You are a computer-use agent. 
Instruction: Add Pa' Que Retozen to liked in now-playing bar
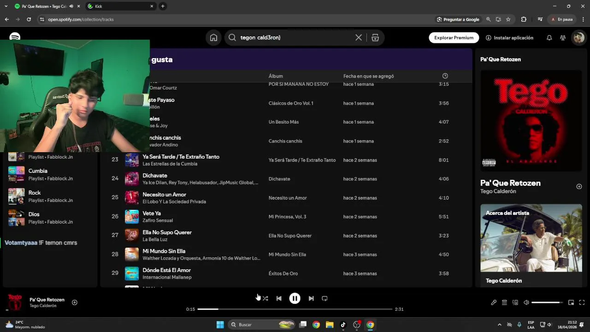click(x=75, y=302)
